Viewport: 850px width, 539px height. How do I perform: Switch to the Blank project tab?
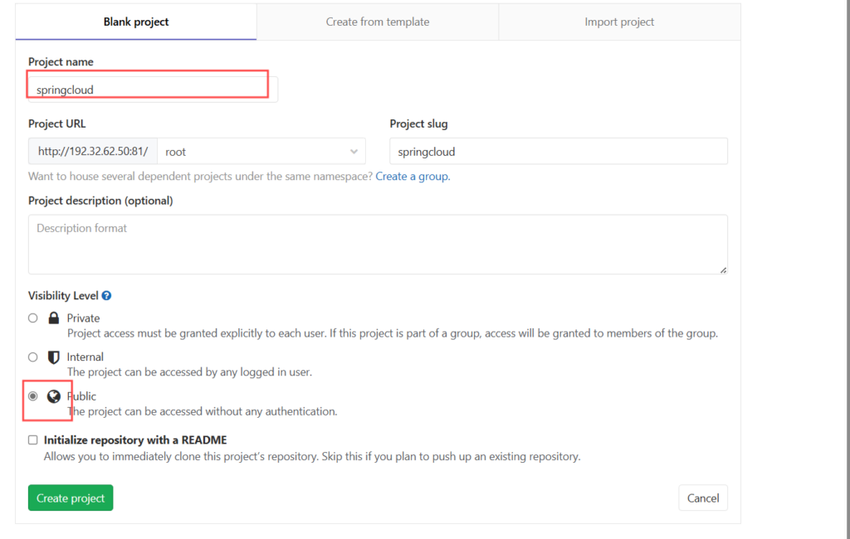coord(136,22)
